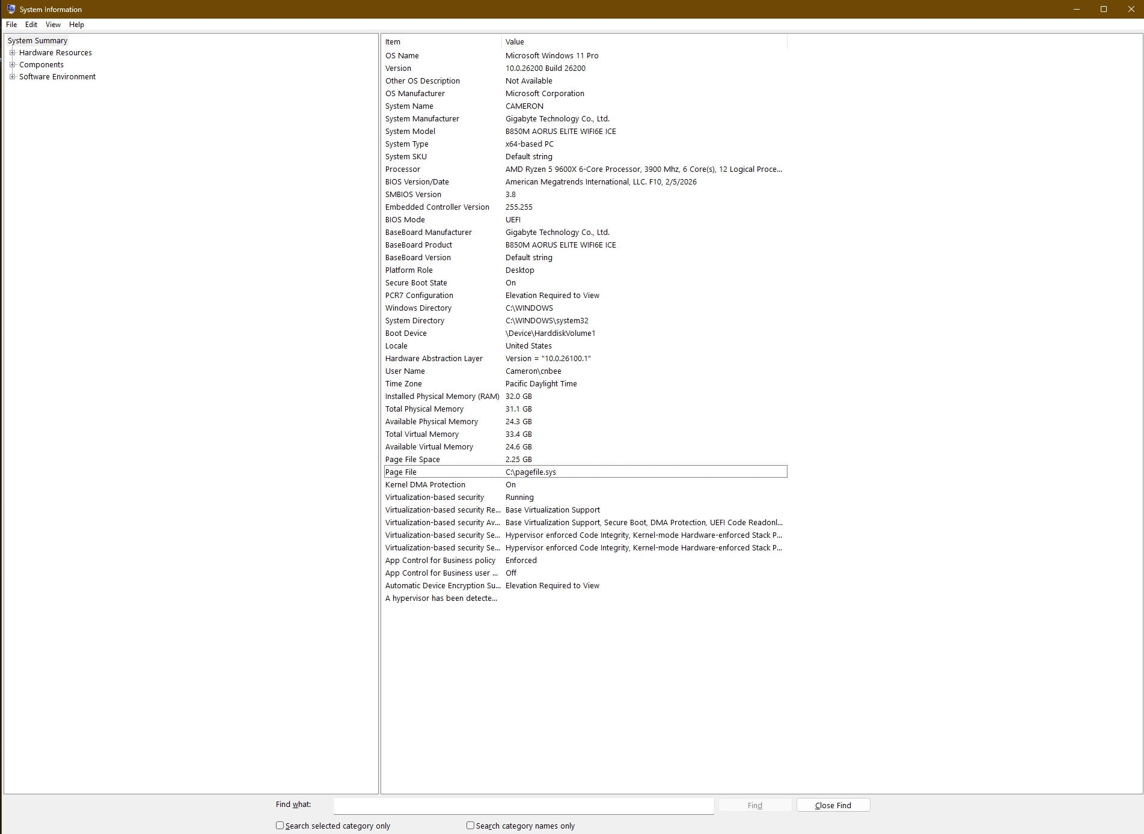Click the Find button
Viewport: 1144px width, 834px height.
point(755,805)
